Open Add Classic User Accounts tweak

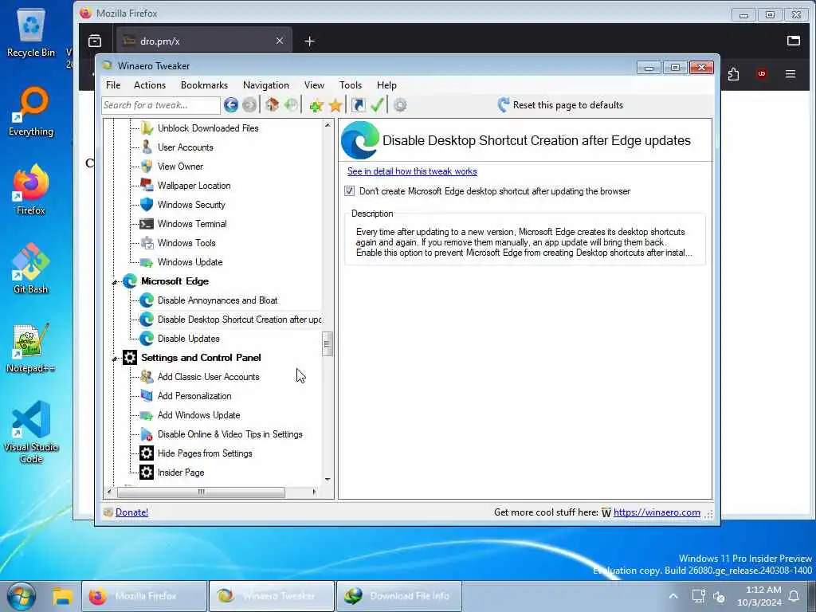[x=208, y=377]
